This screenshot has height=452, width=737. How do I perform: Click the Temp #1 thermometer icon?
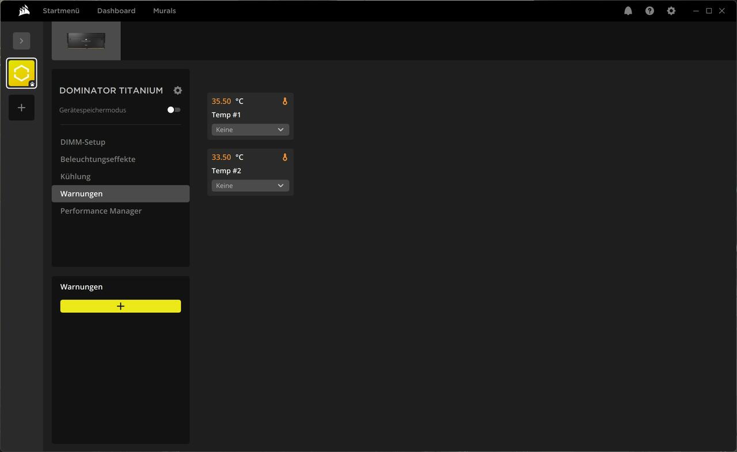click(284, 101)
